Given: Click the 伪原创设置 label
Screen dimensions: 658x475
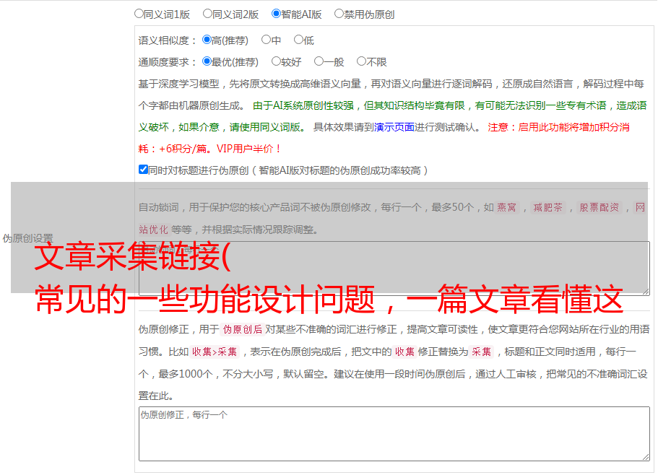Looking at the screenshot, I should pos(27,238).
